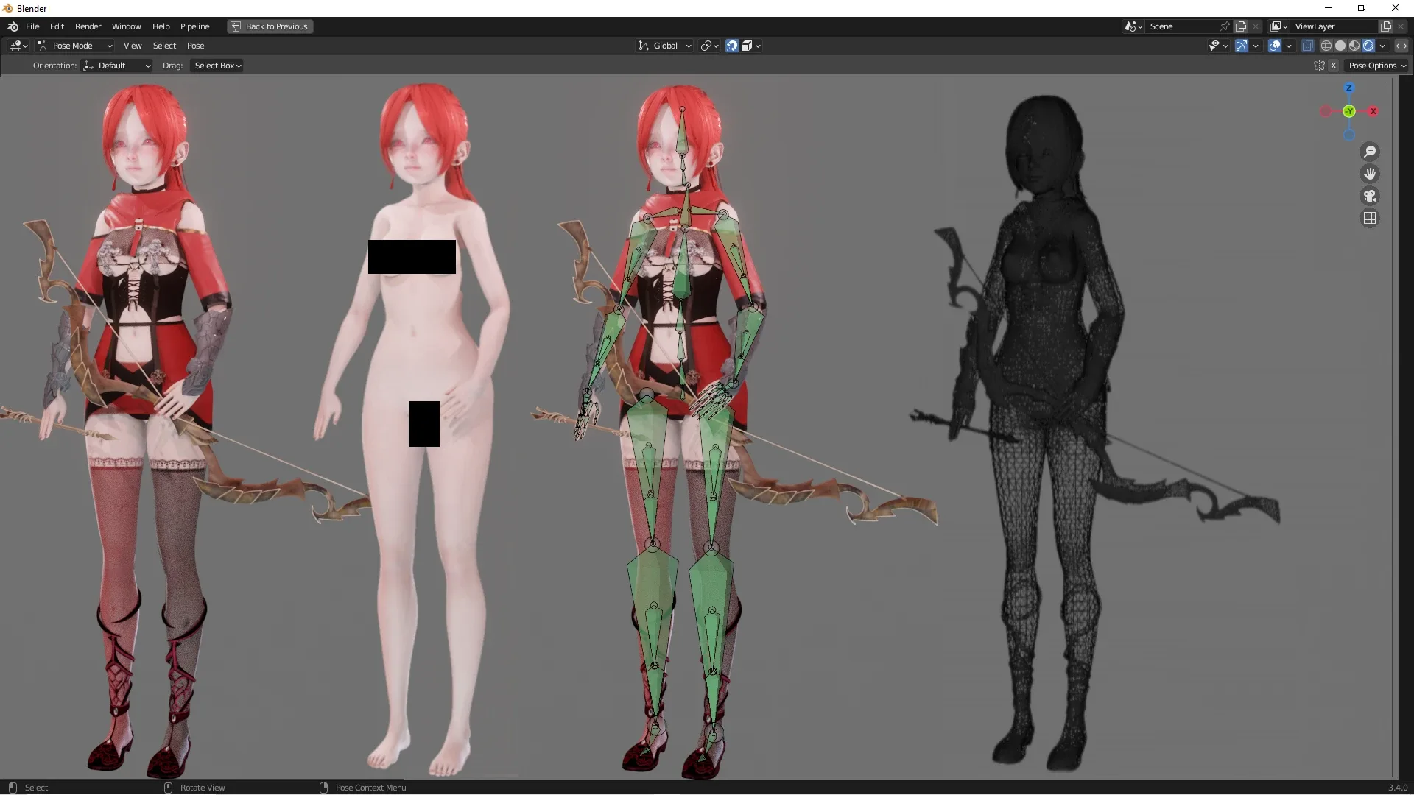Click the pan view hand icon
The width and height of the screenshot is (1414, 795).
1370,174
